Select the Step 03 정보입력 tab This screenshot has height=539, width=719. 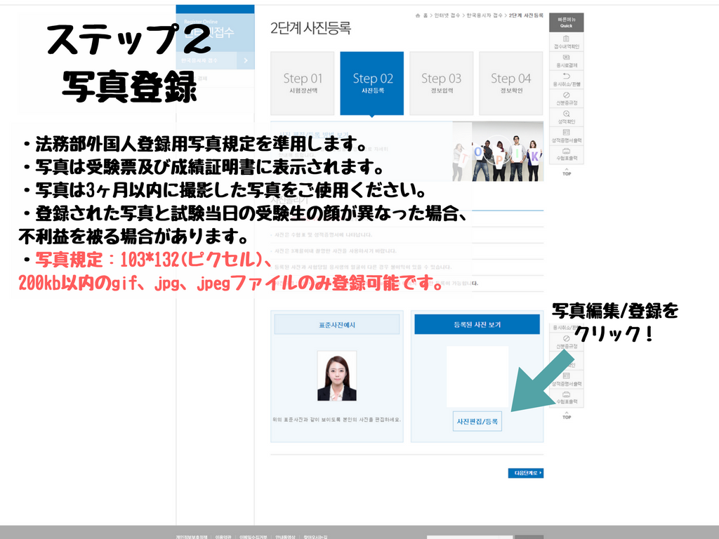click(442, 83)
